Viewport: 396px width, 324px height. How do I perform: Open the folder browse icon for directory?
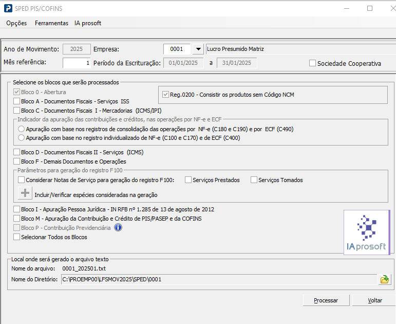click(x=384, y=279)
